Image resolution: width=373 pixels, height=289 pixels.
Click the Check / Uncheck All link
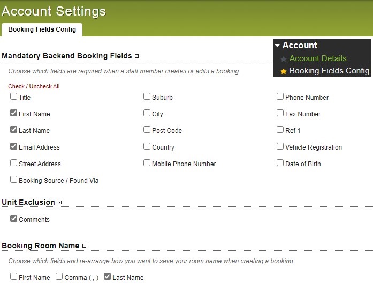tap(34, 86)
